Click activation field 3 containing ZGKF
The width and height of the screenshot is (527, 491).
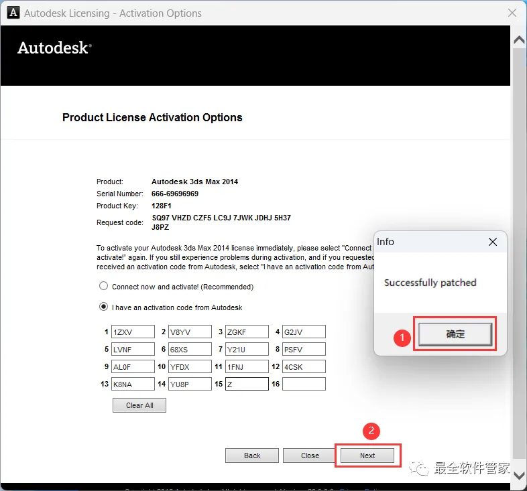[x=247, y=332]
